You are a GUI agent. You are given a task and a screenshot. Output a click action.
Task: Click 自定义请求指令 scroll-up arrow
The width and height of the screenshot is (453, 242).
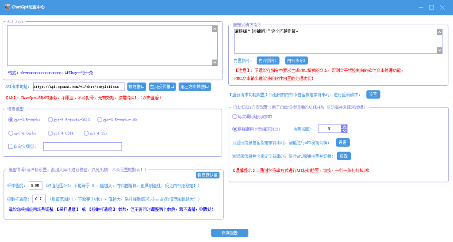[440, 32]
